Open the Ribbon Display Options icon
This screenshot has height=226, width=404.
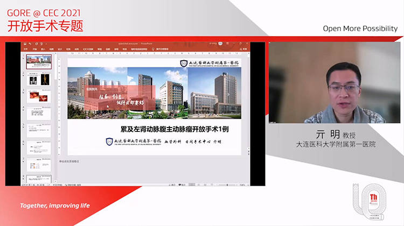click(227, 44)
